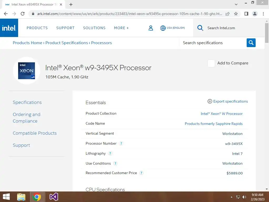The width and height of the screenshot is (269, 202).
Task: Click the volume speaker tray icon
Action: tap(244, 197)
